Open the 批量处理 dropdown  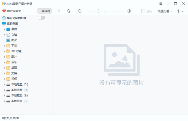click(164, 11)
